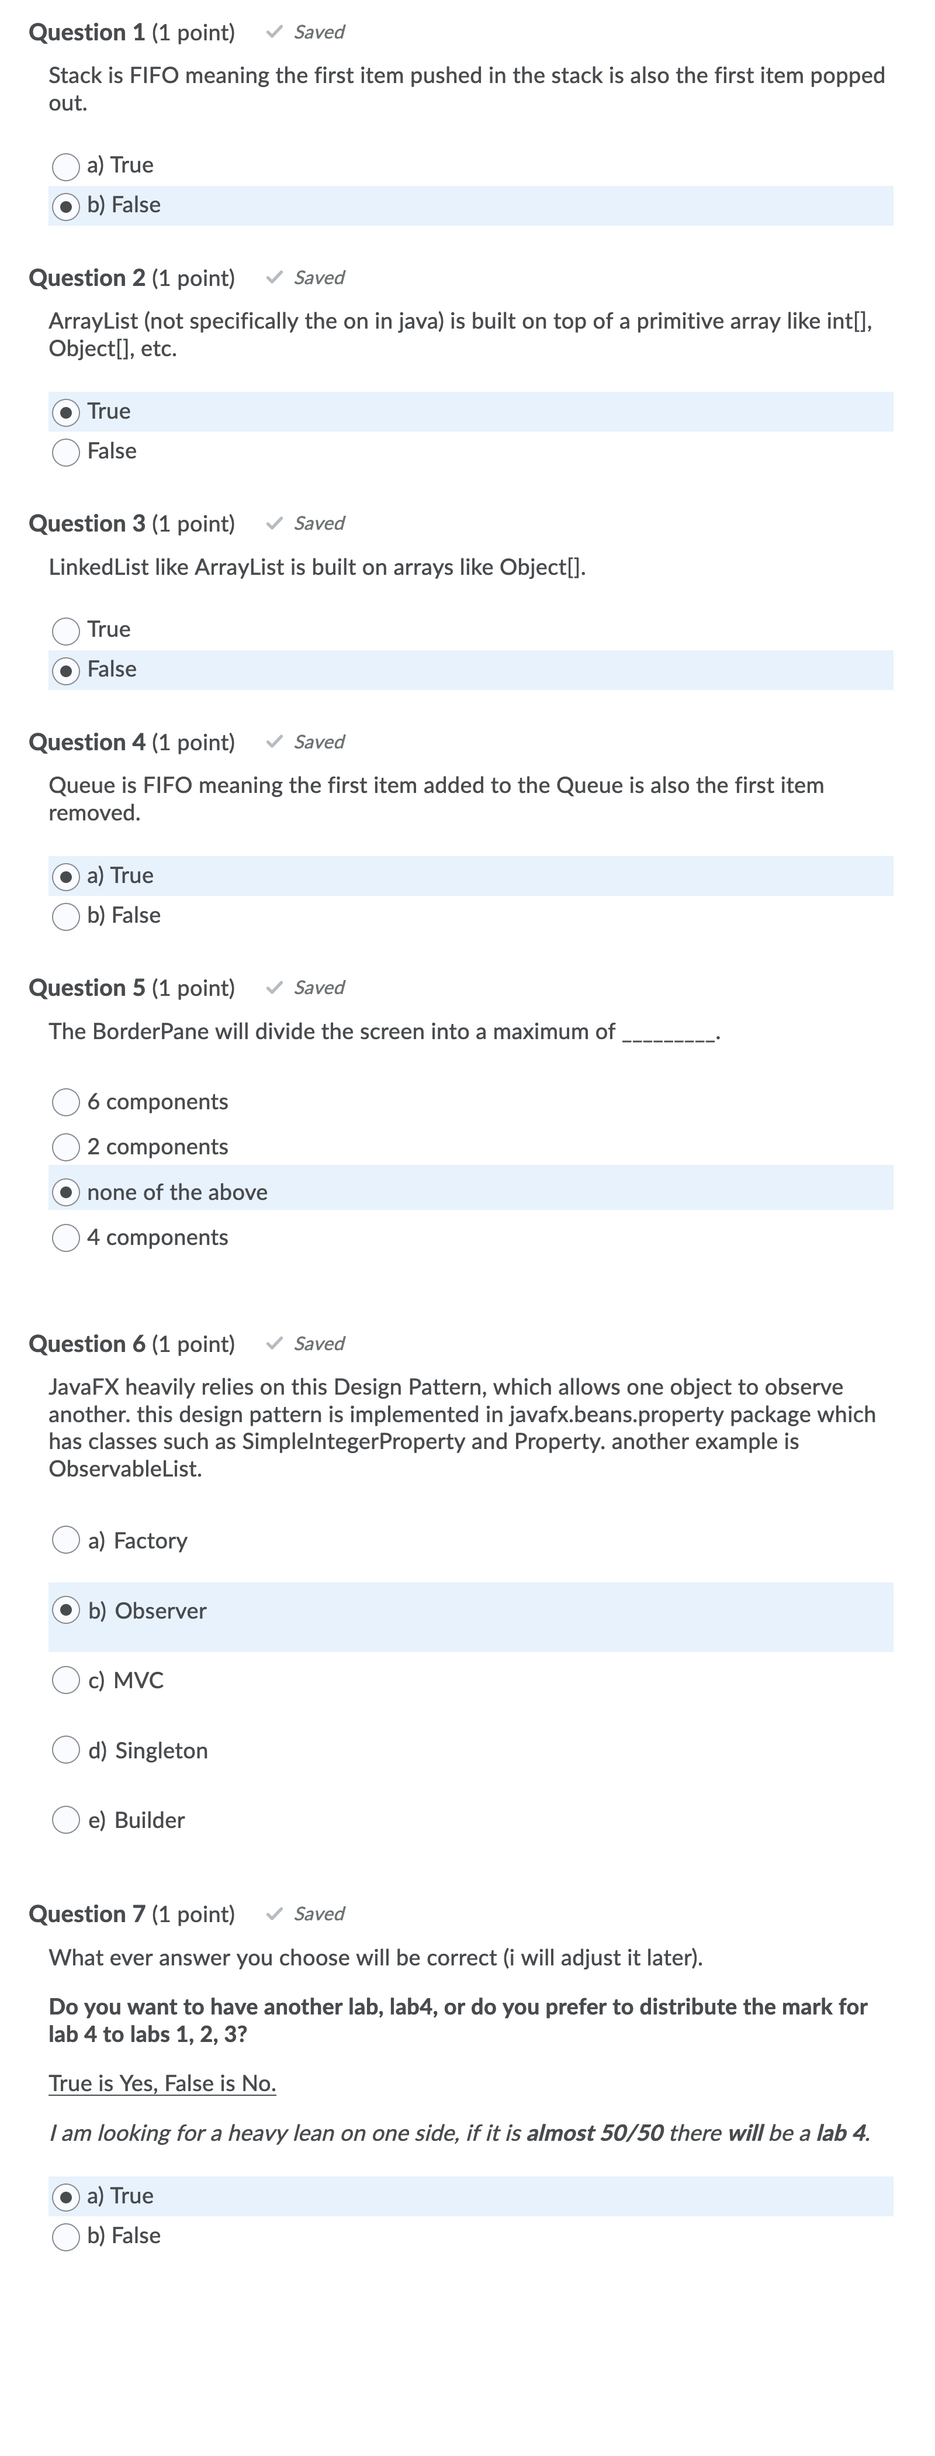Image resolution: width=935 pixels, height=2456 pixels.
Task: Click the Saved checkmark icon beside Question 1
Action: 275,32
